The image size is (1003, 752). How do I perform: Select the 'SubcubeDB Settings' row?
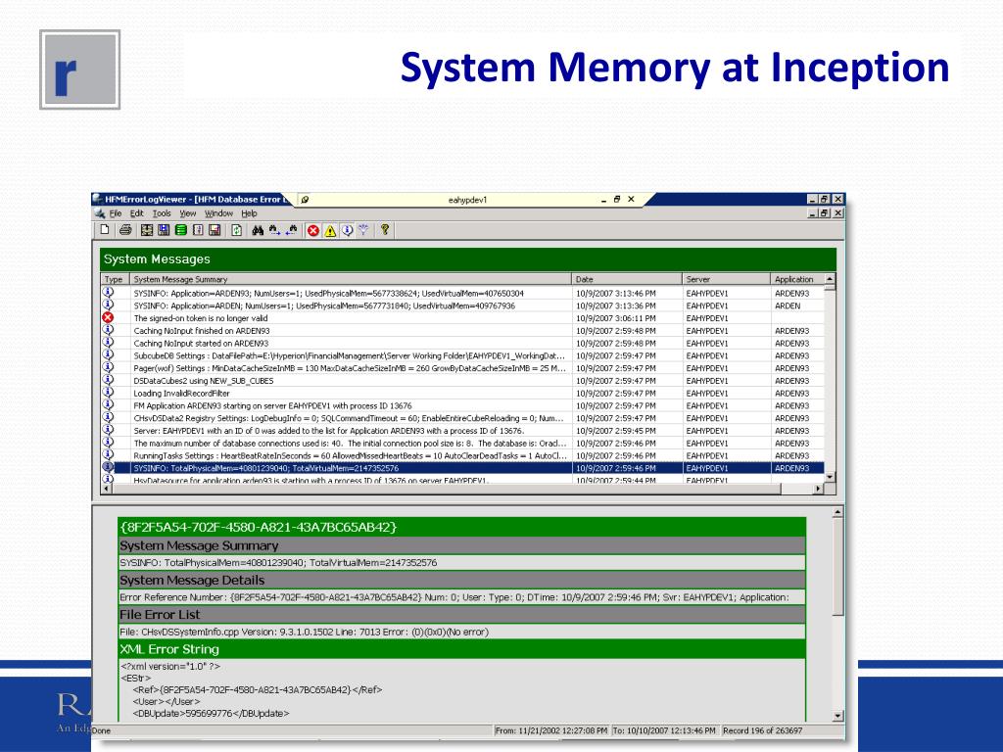(x=462, y=355)
